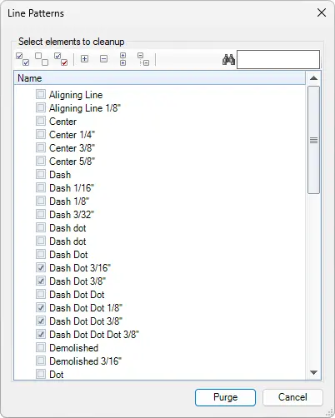Click the Expand node plus icon

click(x=84, y=59)
